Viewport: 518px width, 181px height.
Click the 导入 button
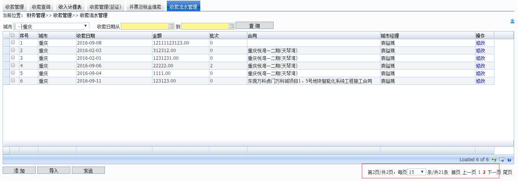[54, 171]
